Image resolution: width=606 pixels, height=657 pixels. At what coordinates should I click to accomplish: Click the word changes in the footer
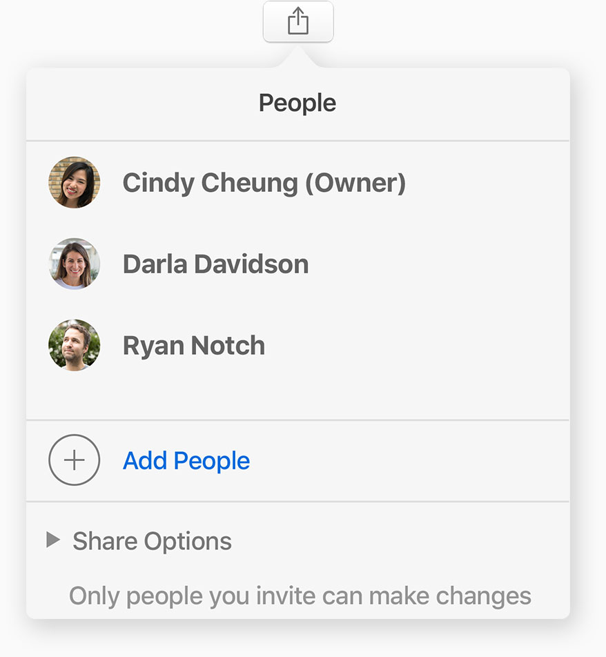[x=487, y=595]
